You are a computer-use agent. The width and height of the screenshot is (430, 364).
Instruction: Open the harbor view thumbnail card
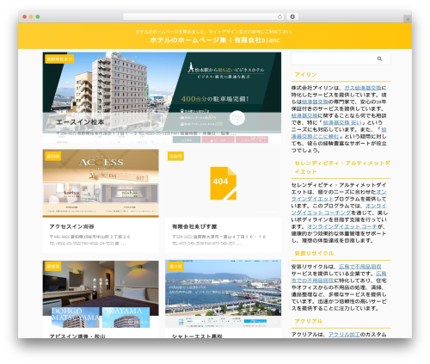coord(223,293)
